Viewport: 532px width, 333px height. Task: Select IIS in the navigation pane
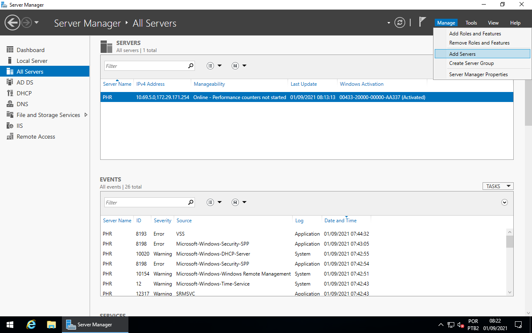(20, 126)
